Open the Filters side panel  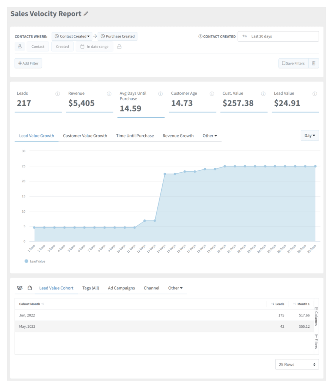(316, 341)
